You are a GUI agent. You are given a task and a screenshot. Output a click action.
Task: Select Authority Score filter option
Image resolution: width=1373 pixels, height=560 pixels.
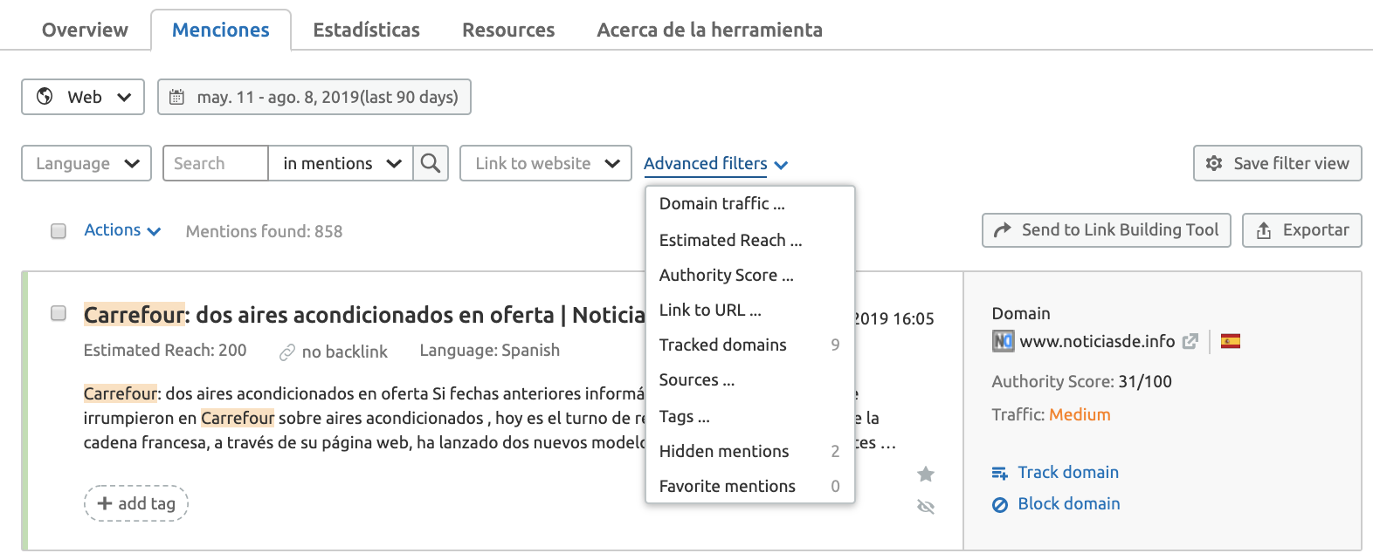726,275
